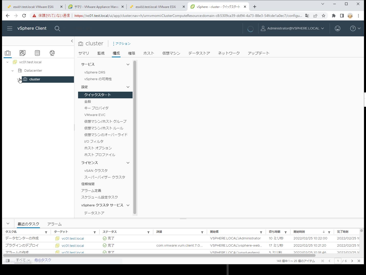Collapse the Datacenter tree node
The width and height of the screenshot is (366, 275).
(x=13, y=71)
